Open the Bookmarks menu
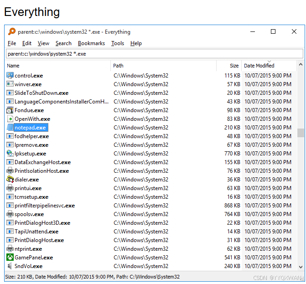This screenshot has height=284, width=306. pos(91,43)
